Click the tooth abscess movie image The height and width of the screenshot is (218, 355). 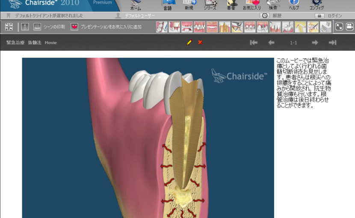tap(148, 138)
